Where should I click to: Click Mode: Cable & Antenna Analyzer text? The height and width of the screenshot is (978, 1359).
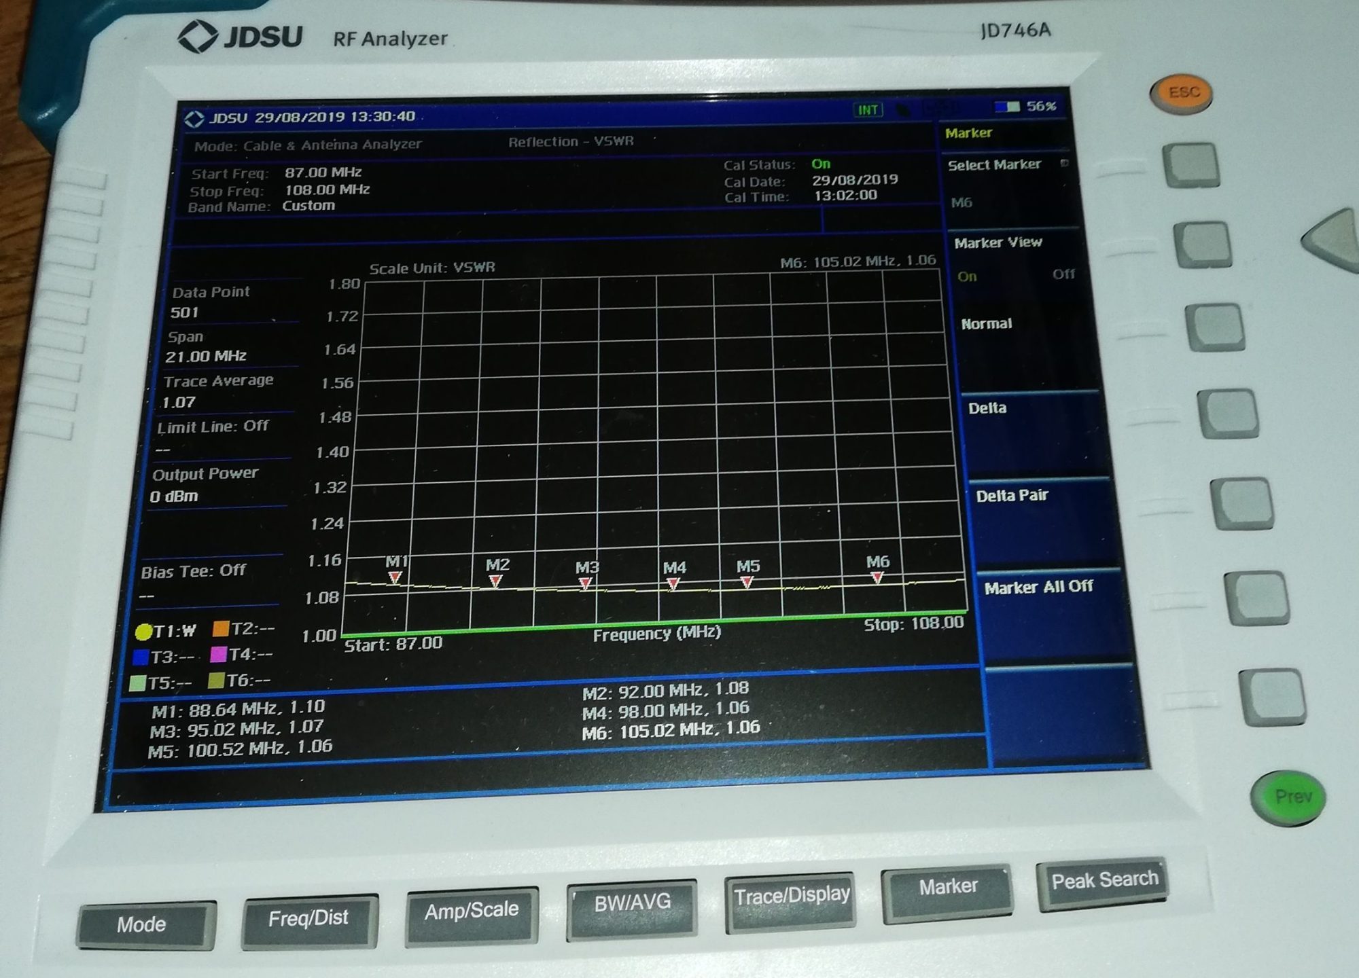point(308,145)
